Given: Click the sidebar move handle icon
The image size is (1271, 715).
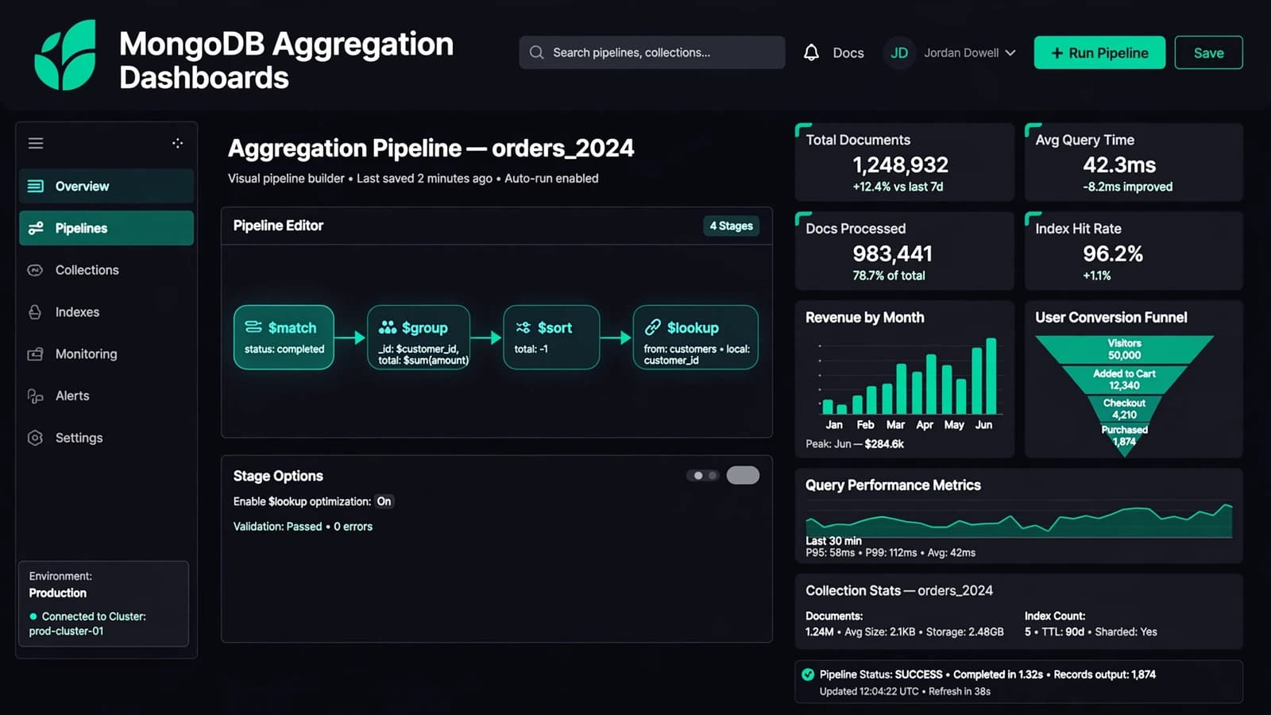Looking at the screenshot, I should 177,143.
